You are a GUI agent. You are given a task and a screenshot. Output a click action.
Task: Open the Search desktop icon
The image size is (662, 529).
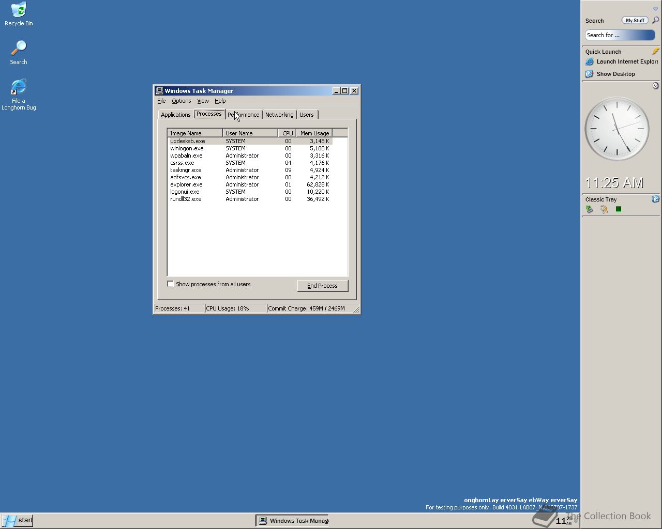(19, 53)
